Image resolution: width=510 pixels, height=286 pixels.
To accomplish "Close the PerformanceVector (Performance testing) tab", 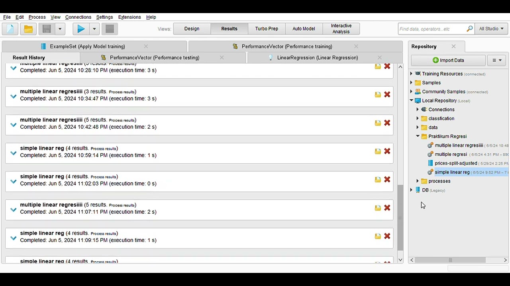I will point(222,58).
